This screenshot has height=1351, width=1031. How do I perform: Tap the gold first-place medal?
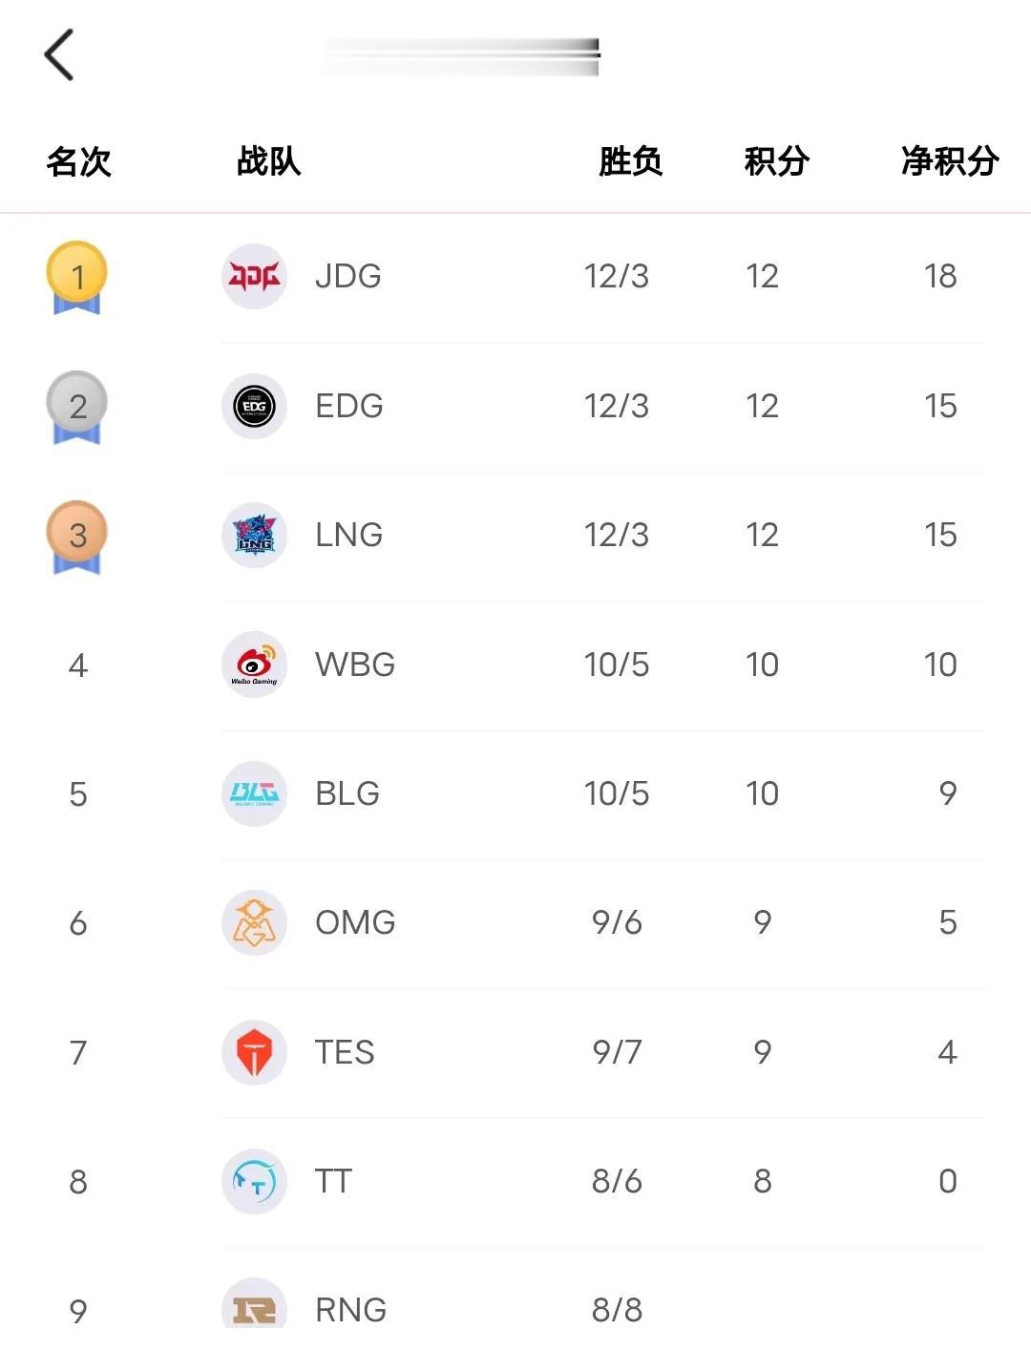77,278
